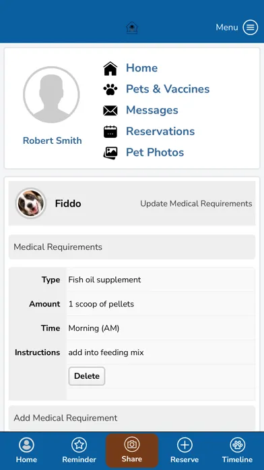Image resolution: width=264 pixels, height=470 pixels.
Task: Click the envelope Messages icon
Action: pyautogui.click(x=110, y=110)
